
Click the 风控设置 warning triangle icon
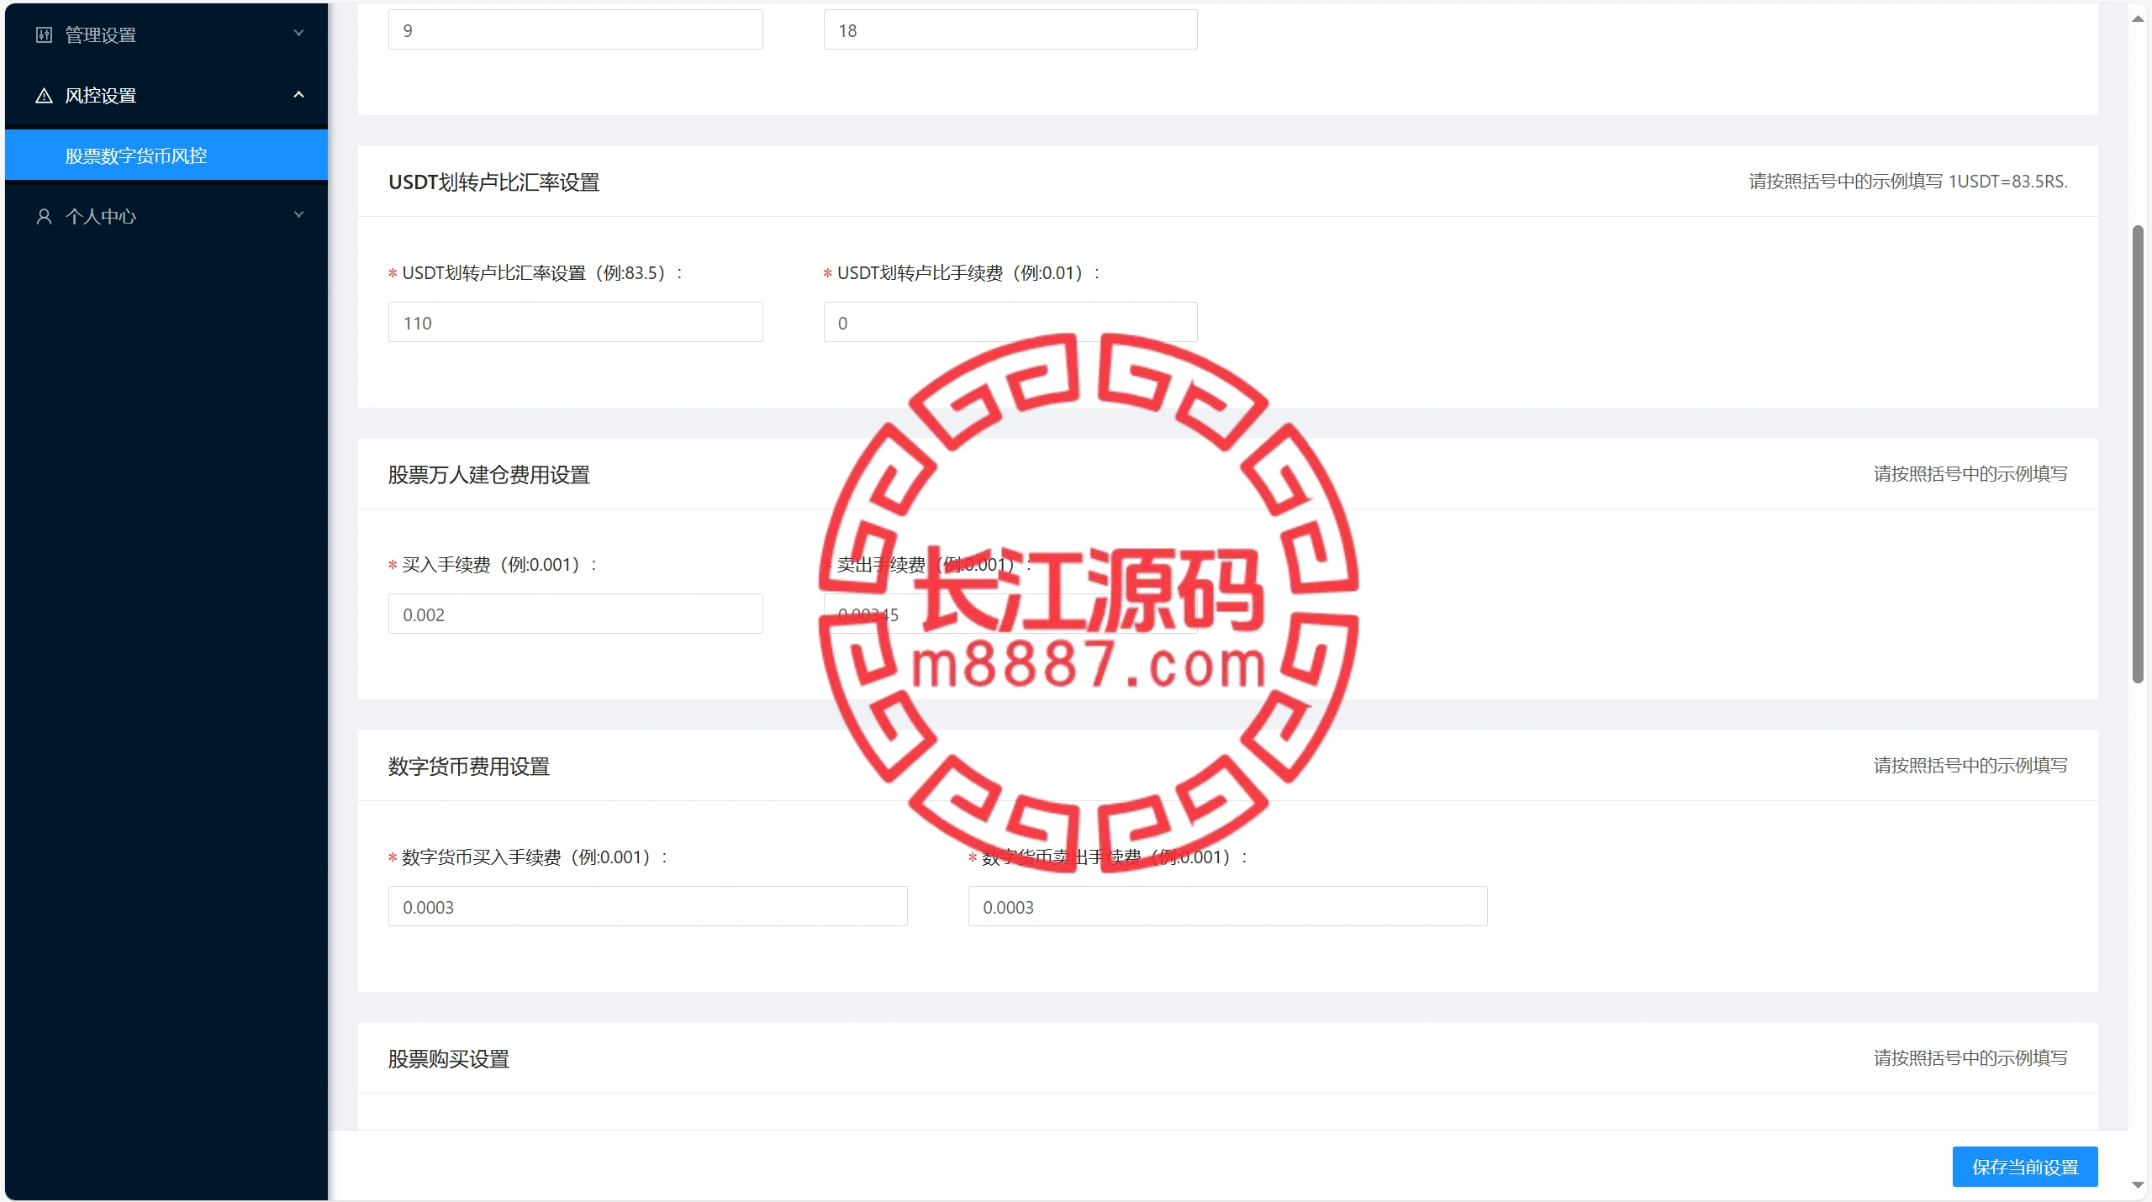tap(44, 95)
